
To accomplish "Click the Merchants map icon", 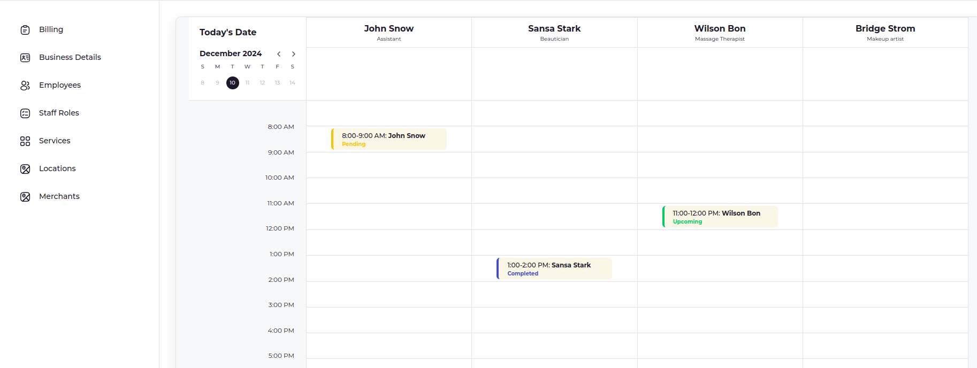I will tap(25, 196).
